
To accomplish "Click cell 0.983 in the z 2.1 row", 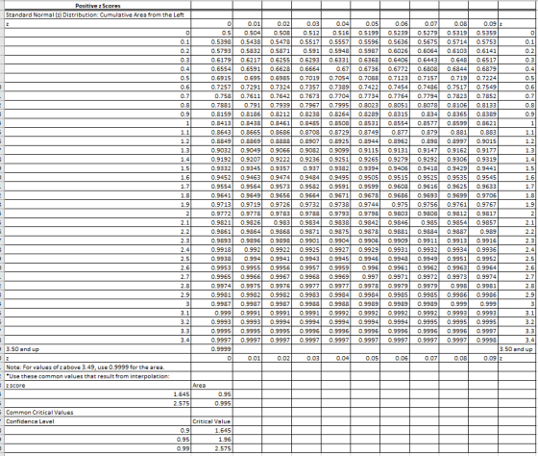I will [277, 222].
